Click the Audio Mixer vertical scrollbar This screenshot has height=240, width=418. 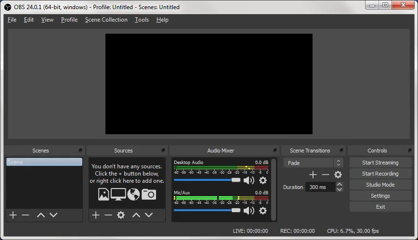tap(273, 189)
